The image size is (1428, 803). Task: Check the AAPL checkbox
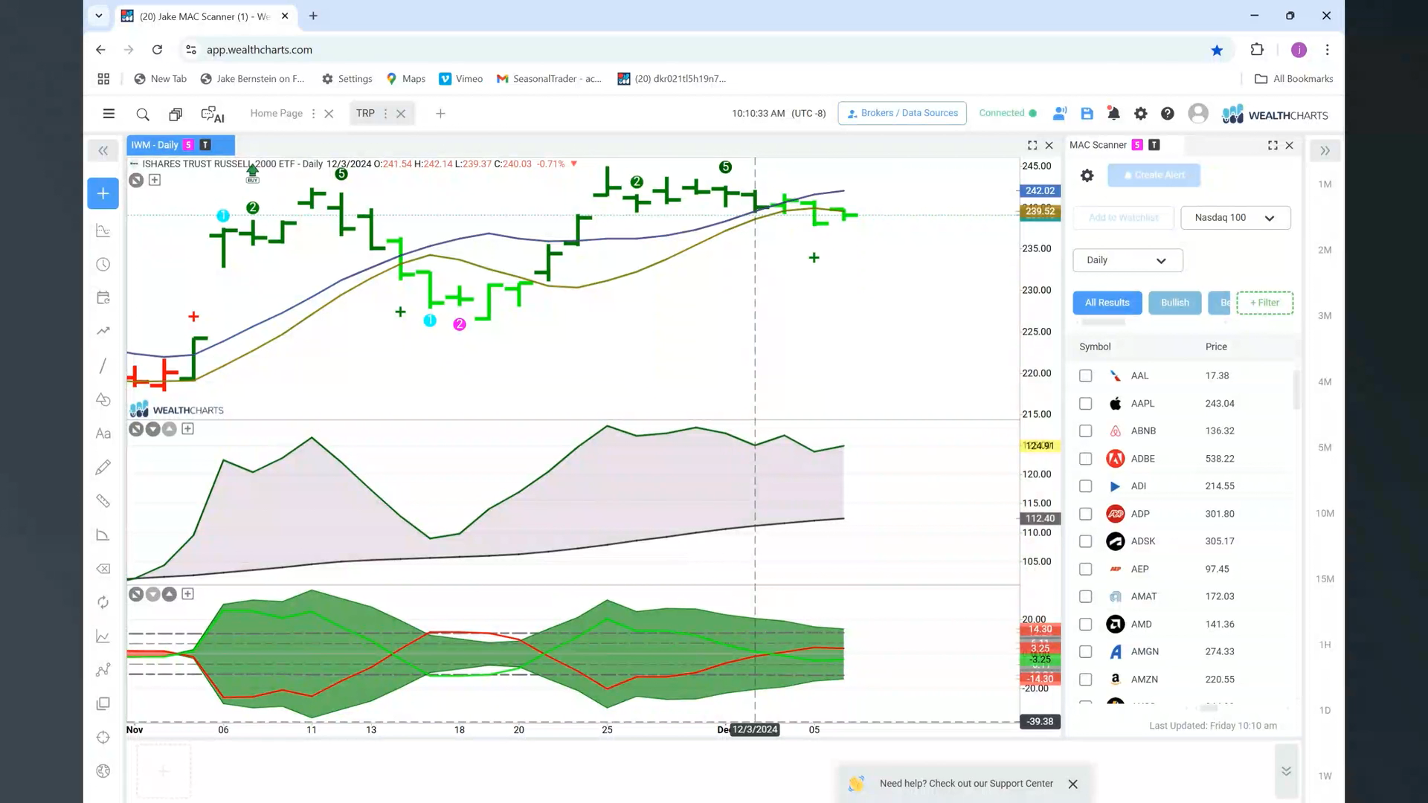(1085, 404)
